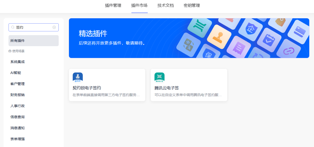Select the 财务报销 category
Screen dimensions: 314x147
(18, 95)
